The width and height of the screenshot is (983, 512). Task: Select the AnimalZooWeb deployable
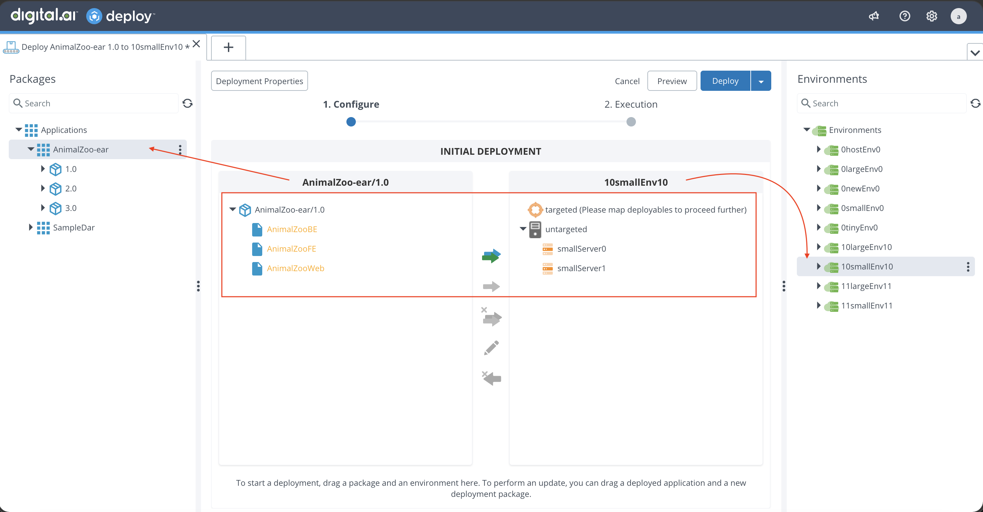[295, 268]
